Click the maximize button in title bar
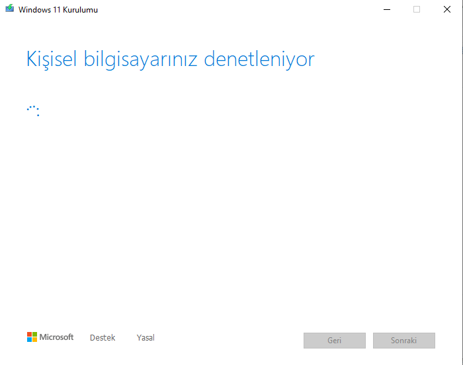Image resolution: width=463 pixels, height=365 pixels. [417, 9]
